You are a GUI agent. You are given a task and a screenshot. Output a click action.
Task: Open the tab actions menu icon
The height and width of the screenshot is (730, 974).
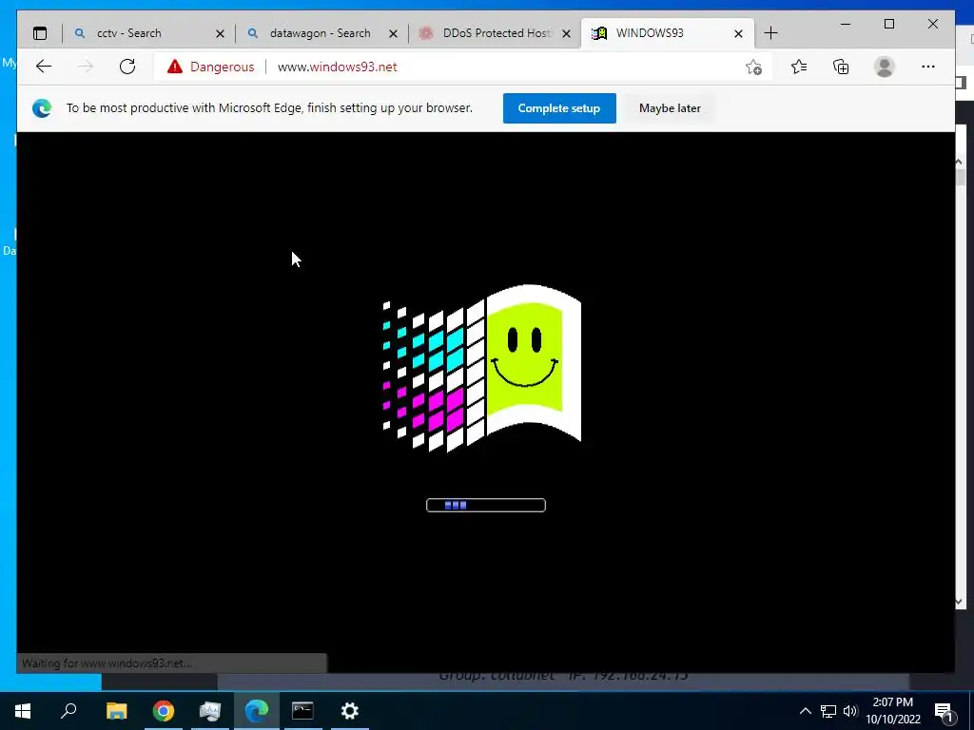(x=40, y=33)
